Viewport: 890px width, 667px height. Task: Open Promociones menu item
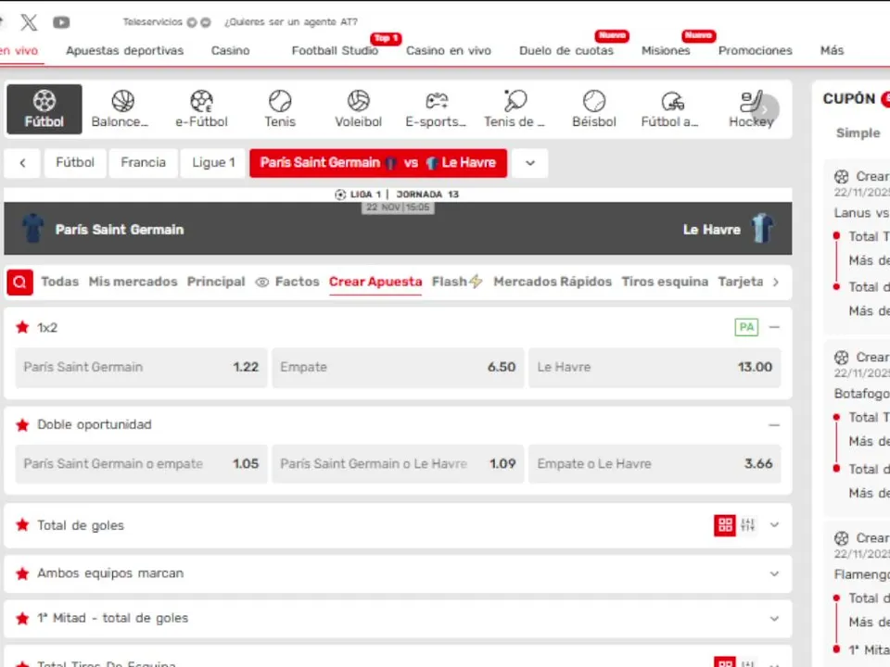click(x=755, y=50)
